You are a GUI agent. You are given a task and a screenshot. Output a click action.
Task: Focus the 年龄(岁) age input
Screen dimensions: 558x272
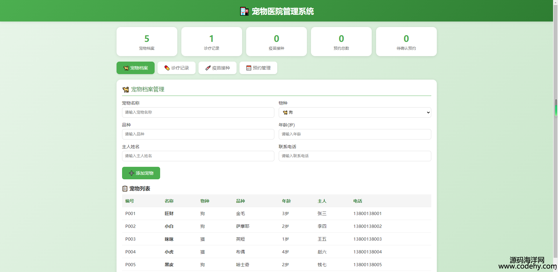(355, 134)
